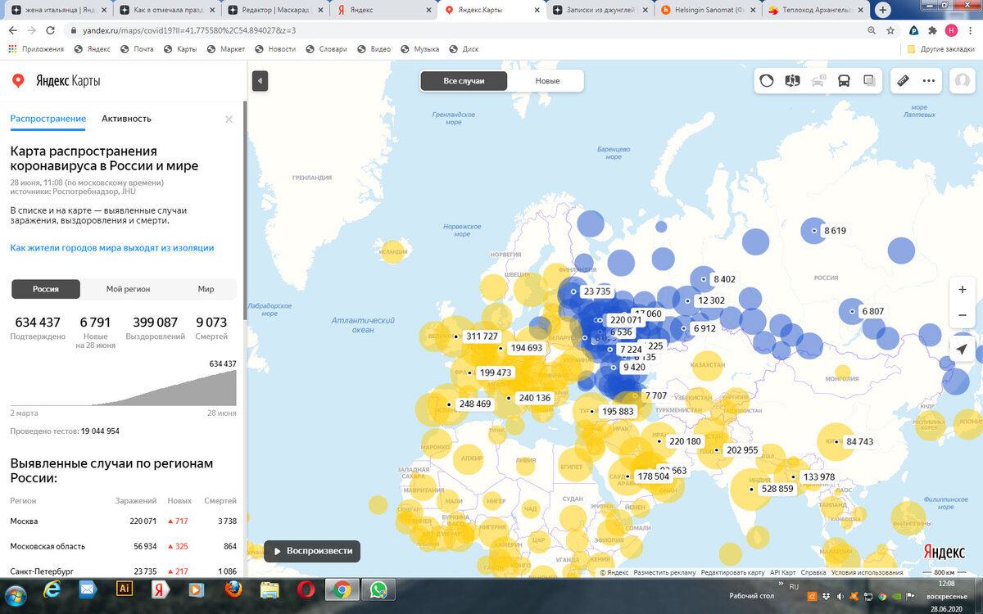Open Разместить рекламу footer link

[664, 573]
